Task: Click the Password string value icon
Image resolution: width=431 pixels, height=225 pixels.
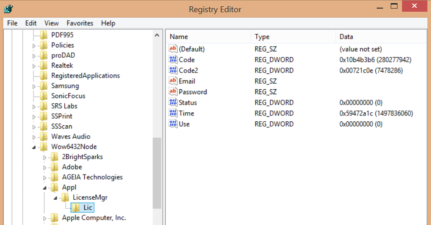Action: point(173,92)
